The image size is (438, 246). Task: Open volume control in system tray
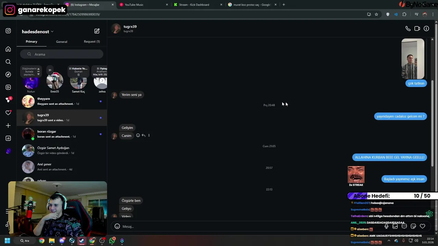(416, 241)
